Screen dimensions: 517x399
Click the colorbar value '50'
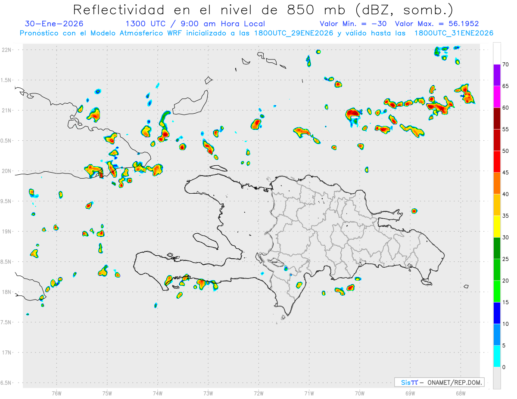505,151
